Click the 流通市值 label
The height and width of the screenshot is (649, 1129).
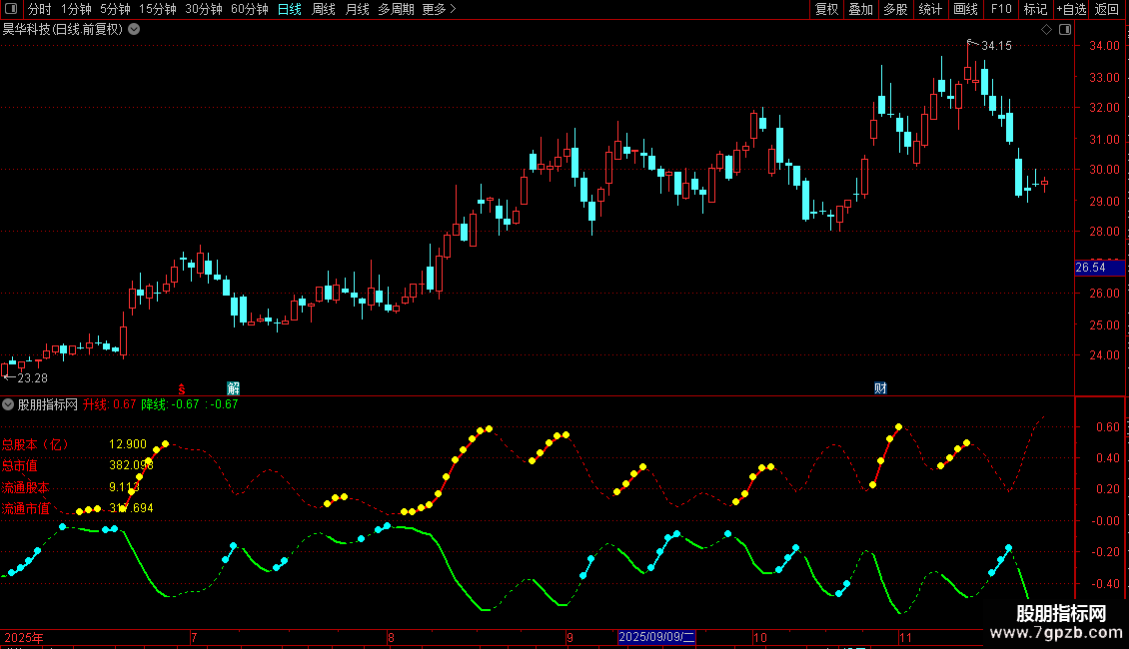[25, 508]
